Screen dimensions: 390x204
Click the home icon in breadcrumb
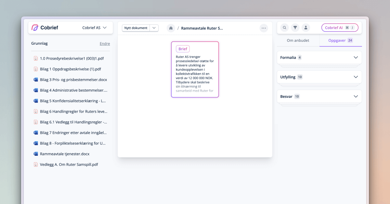[x=171, y=28]
